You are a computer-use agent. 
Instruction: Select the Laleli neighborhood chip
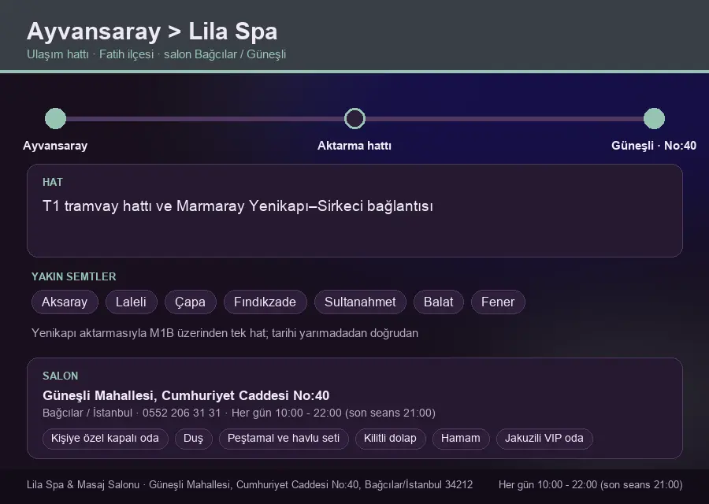click(x=131, y=302)
